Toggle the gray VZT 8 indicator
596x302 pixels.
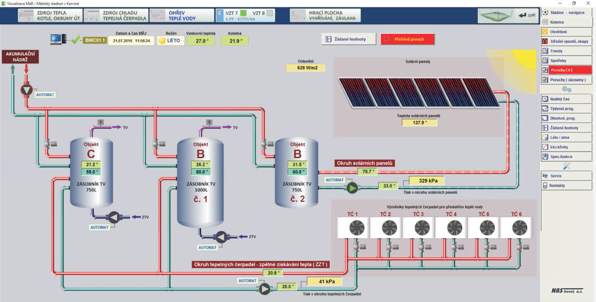[x=270, y=13]
